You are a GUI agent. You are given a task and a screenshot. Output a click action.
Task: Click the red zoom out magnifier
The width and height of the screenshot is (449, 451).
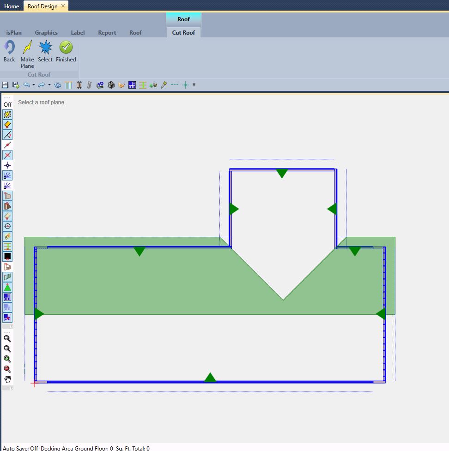click(7, 369)
